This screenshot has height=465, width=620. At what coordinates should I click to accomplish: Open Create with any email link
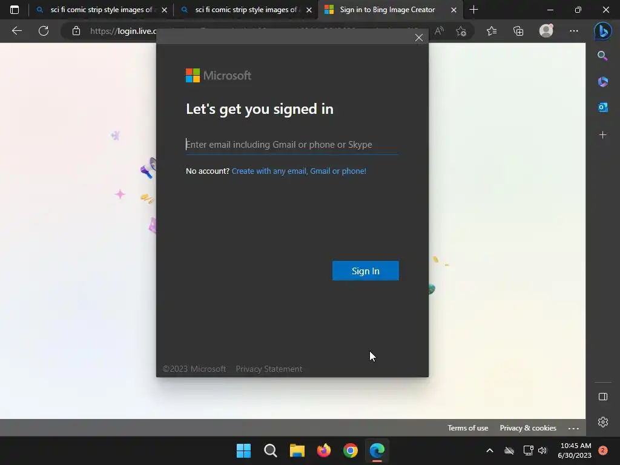tap(299, 171)
